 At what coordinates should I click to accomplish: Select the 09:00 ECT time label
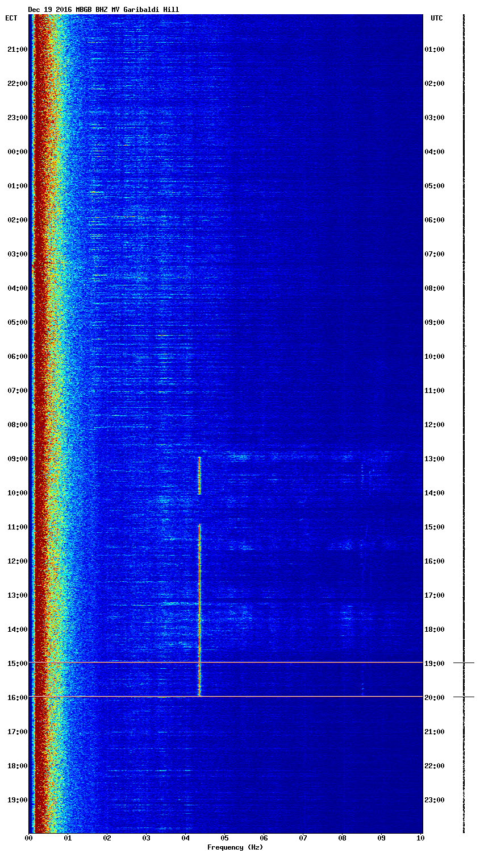click(x=17, y=459)
